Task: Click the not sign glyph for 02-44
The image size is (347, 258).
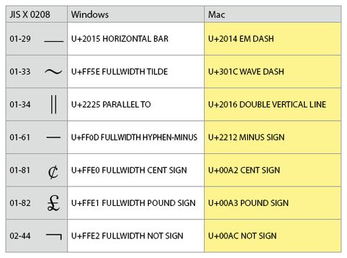Action: (54, 237)
